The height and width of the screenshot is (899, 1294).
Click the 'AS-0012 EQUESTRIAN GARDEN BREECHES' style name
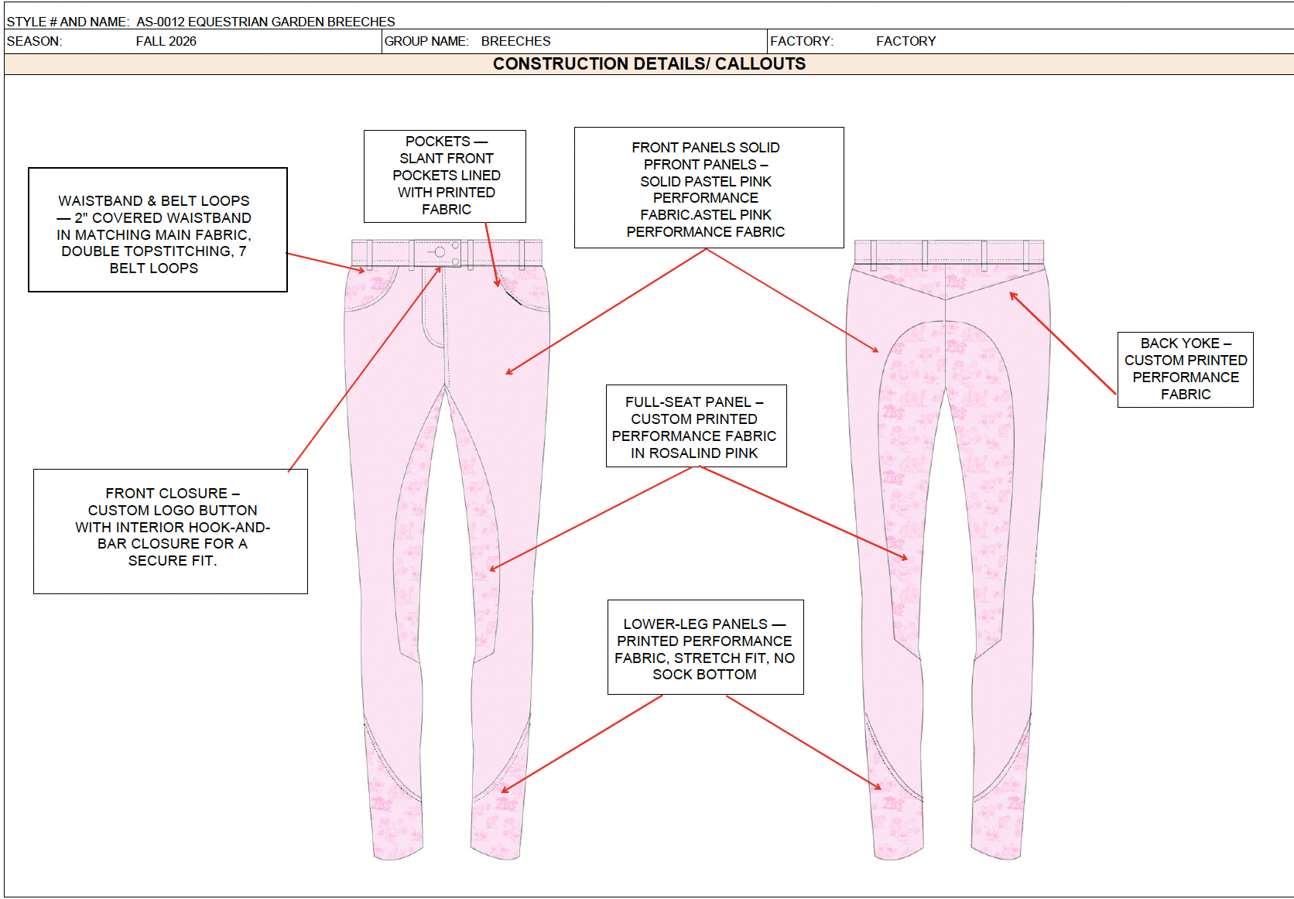tap(265, 22)
